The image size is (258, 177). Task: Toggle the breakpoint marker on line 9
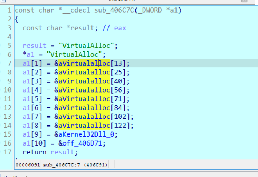click(x=3, y=81)
